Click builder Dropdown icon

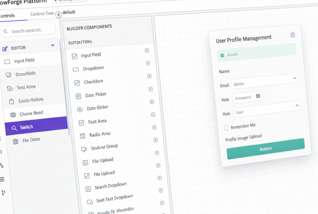(x=76, y=70)
